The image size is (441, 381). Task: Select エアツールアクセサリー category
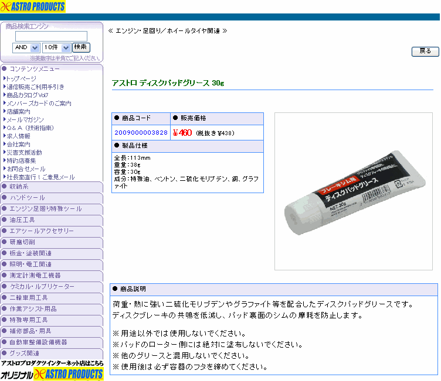[x=52, y=231]
